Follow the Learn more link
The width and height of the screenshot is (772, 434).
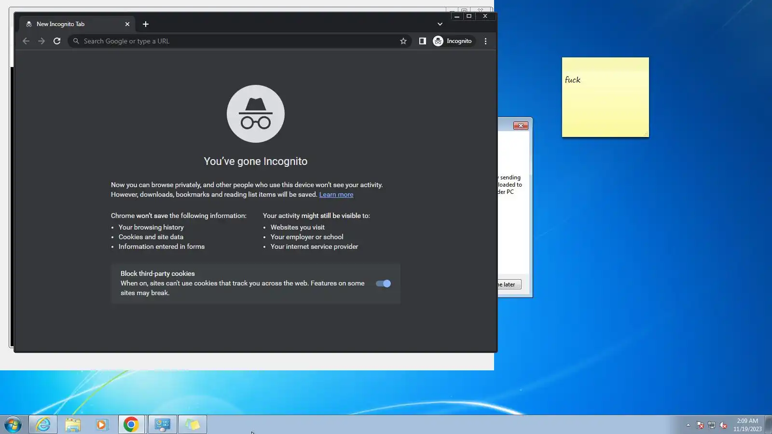(x=336, y=195)
